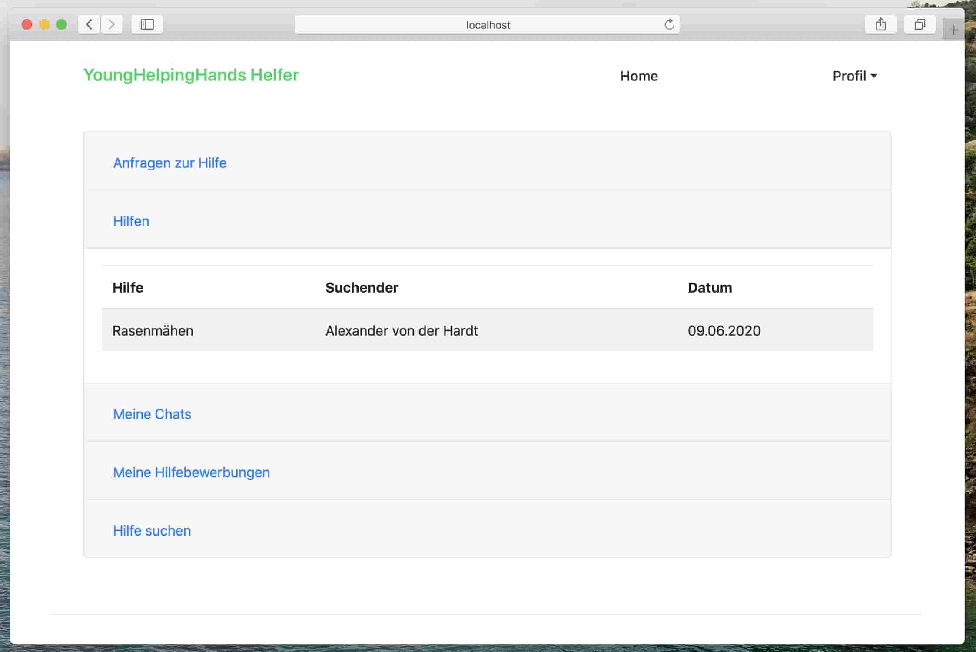Select the Rasenmähen table cell
This screenshot has height=652, width=976.
[153, 331]
